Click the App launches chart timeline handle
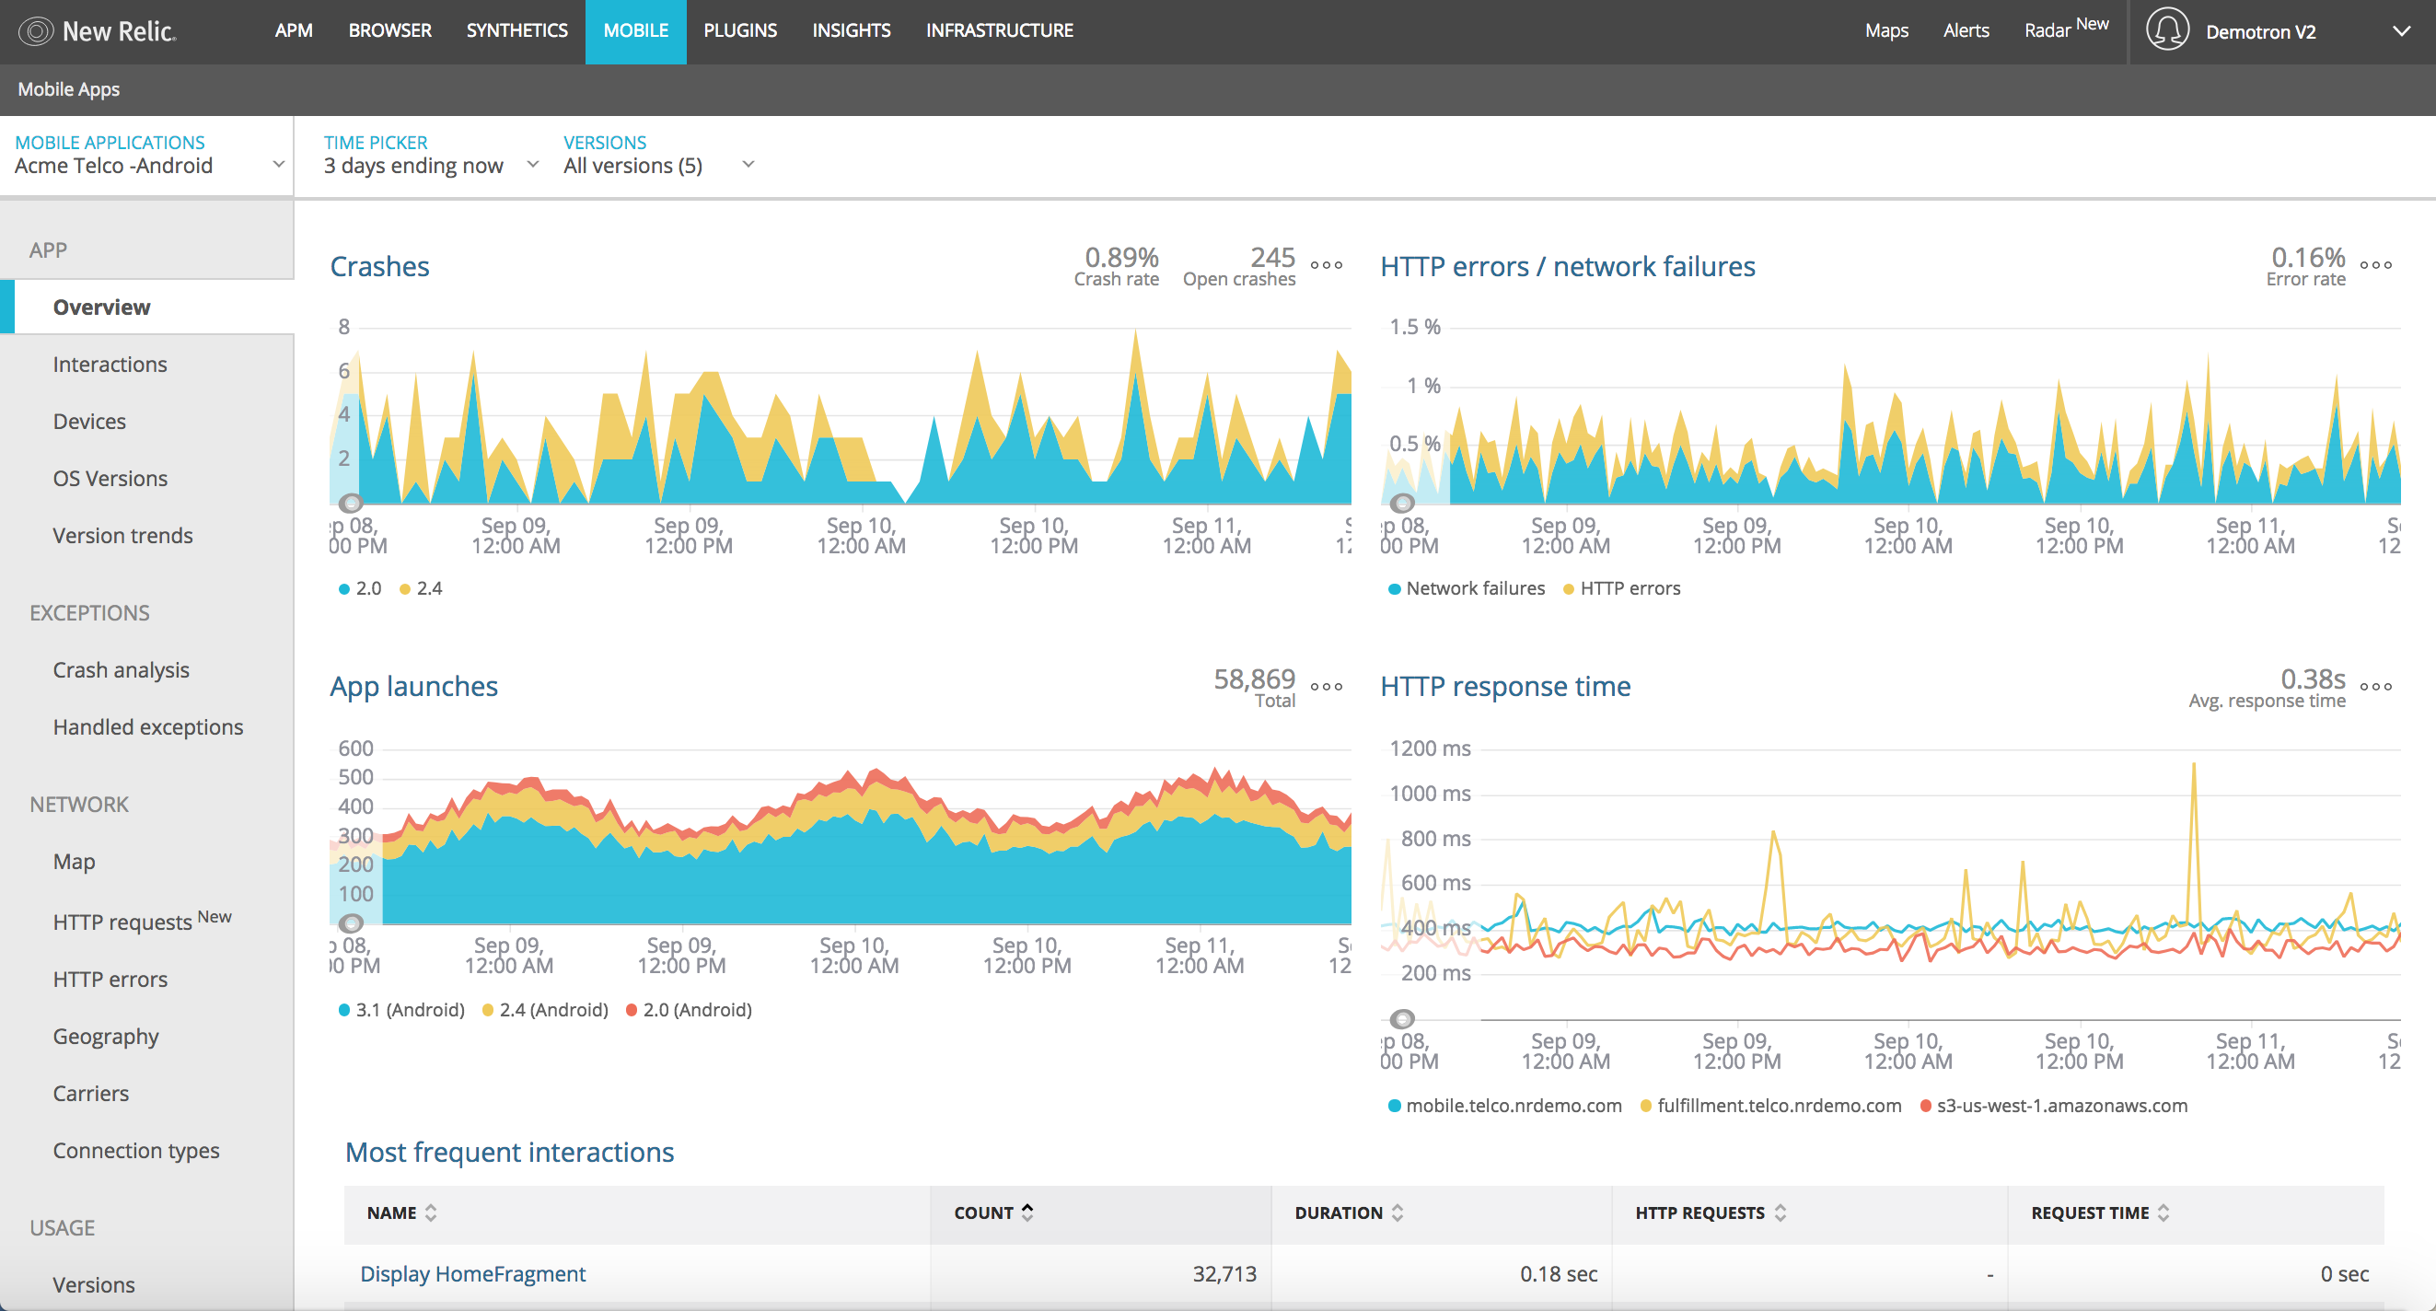The width and height of the screenshot is (2436, 1311). point(351,923)
